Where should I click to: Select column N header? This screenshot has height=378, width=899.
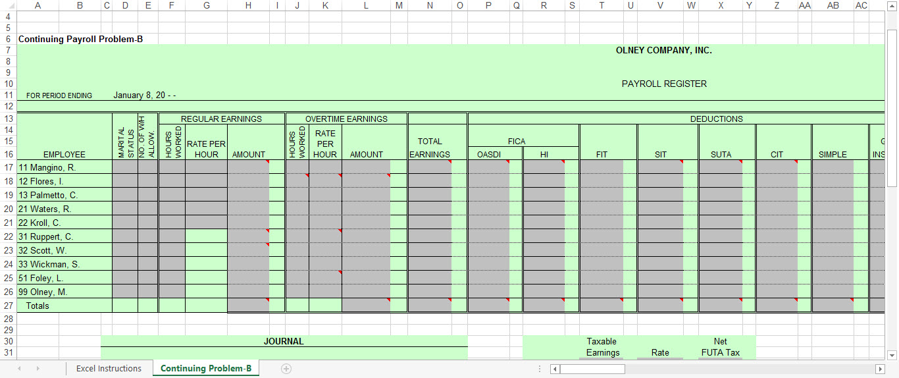[430, 5]
